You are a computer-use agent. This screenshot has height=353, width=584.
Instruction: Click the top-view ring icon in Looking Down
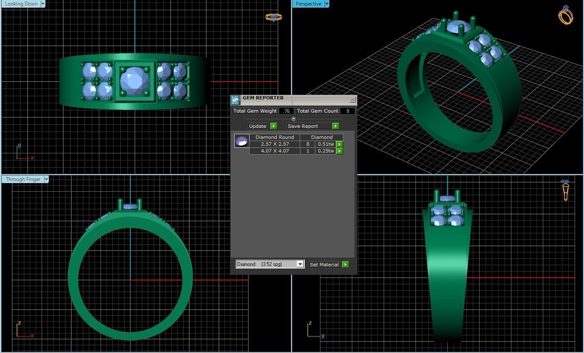(x=274, y=17)
